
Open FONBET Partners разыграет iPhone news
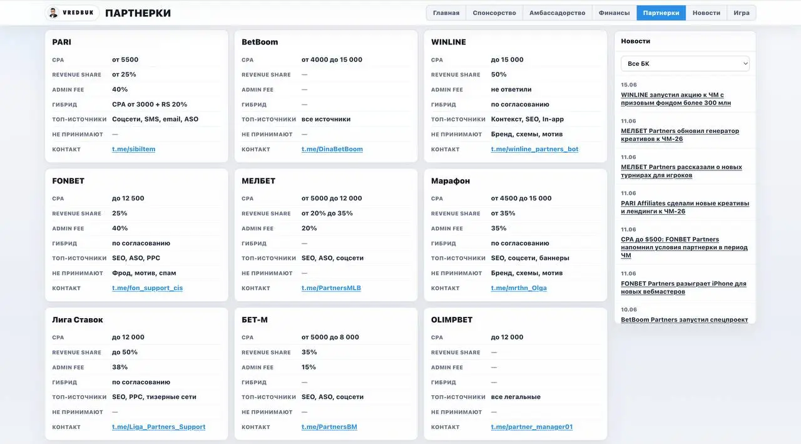point(683,287)
